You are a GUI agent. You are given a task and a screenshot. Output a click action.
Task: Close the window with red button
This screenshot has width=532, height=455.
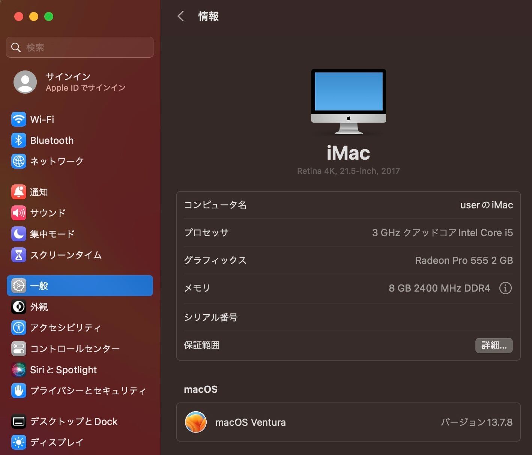19,16
